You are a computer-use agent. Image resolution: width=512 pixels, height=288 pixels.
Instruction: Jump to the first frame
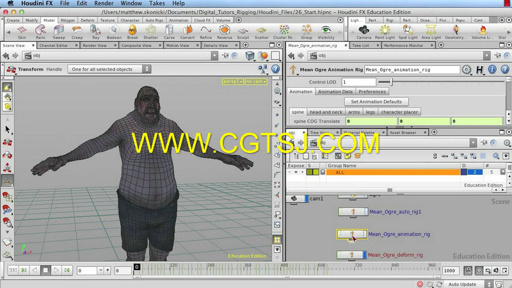13,270
